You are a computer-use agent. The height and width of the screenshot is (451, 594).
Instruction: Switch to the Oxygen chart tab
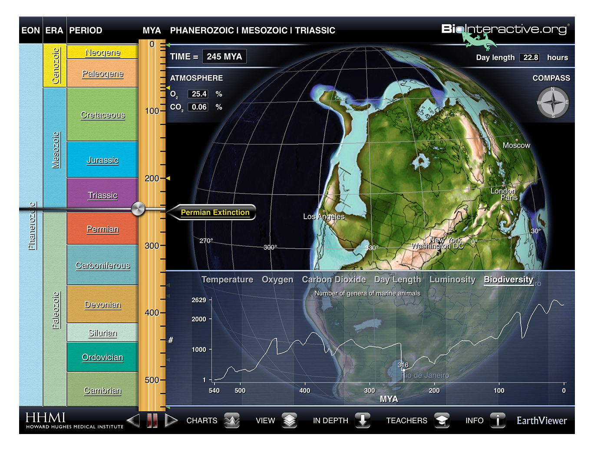[277, 280]
